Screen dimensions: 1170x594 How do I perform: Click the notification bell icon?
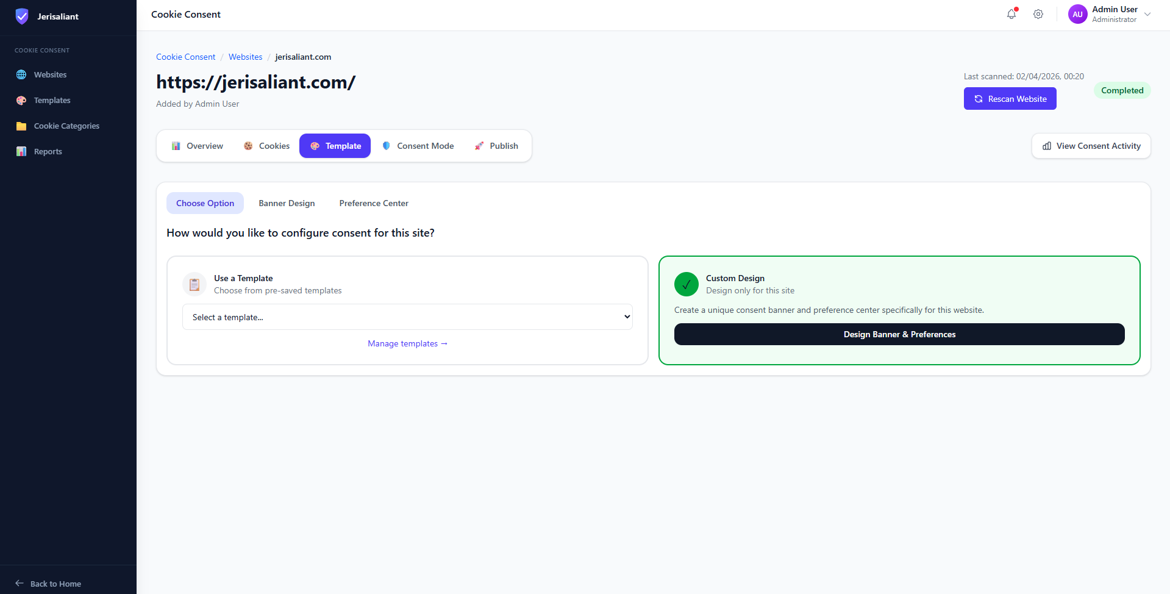(x=1011, y=14)
